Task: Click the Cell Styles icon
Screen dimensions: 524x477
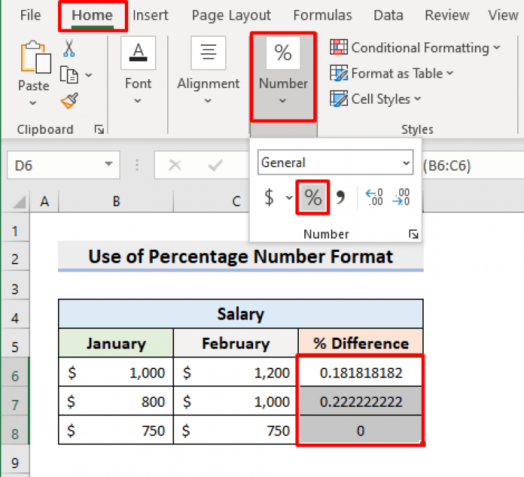Action: click(339, 99)
